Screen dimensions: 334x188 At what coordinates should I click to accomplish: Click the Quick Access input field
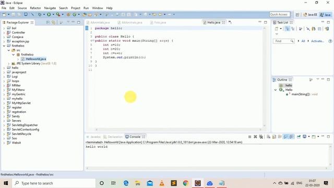coord(280,14)
